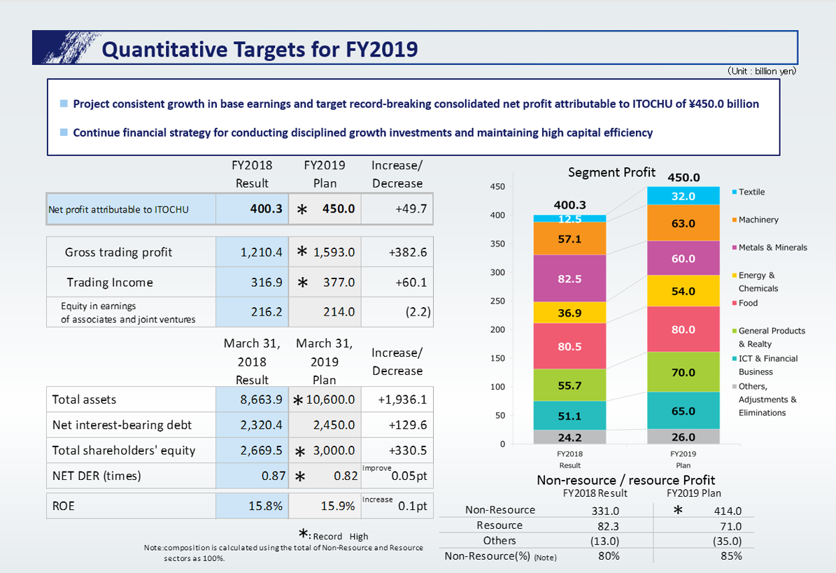Click the 85% Non-Resource percentage
Image resolution: width=836 pixels, height=573 pixels.
coord(732,556)
